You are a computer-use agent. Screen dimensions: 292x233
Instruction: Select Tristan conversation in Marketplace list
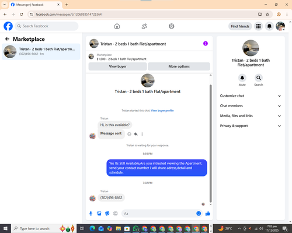pos(41,52)
